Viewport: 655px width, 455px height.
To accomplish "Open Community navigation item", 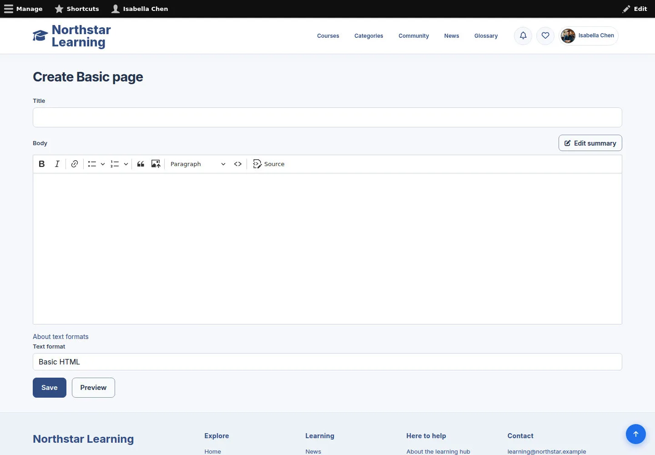I will tap(413, 36).
